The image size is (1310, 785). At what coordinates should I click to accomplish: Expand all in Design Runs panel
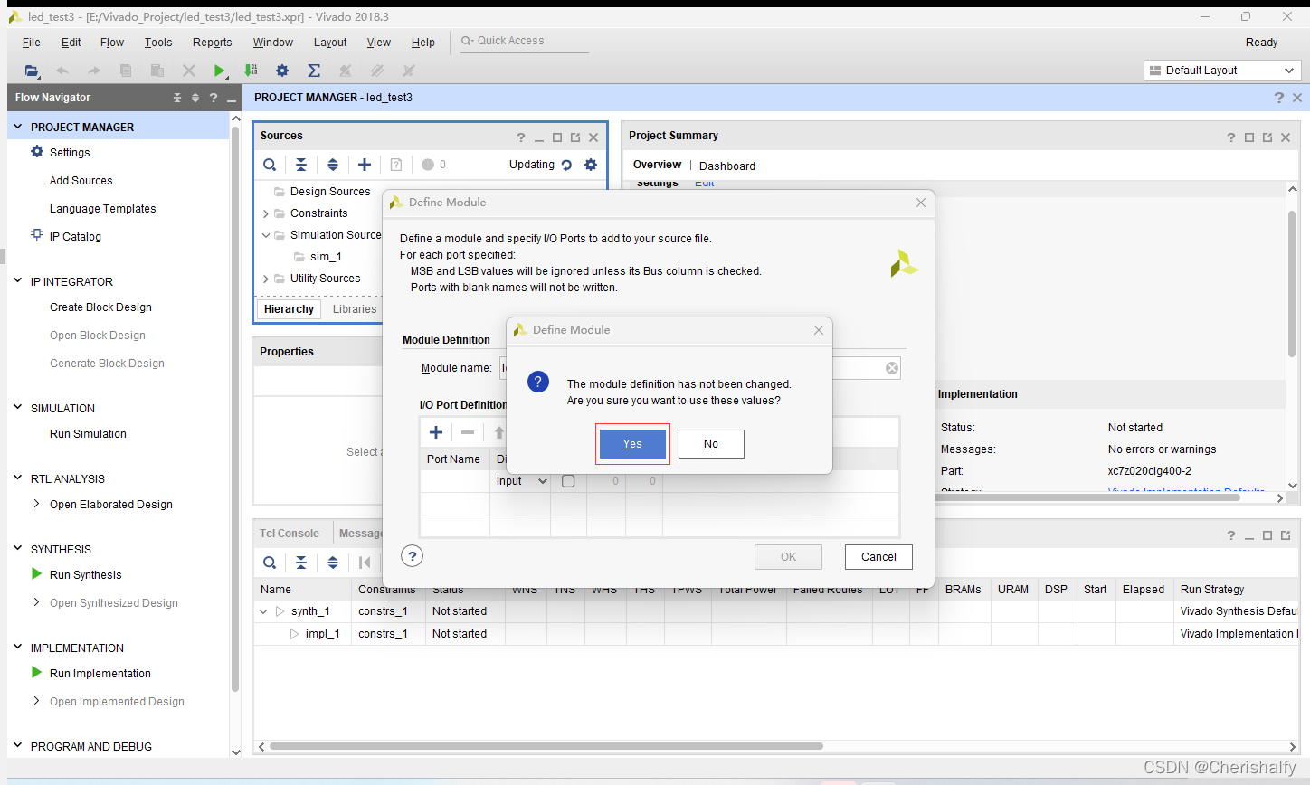pos(333,563)
